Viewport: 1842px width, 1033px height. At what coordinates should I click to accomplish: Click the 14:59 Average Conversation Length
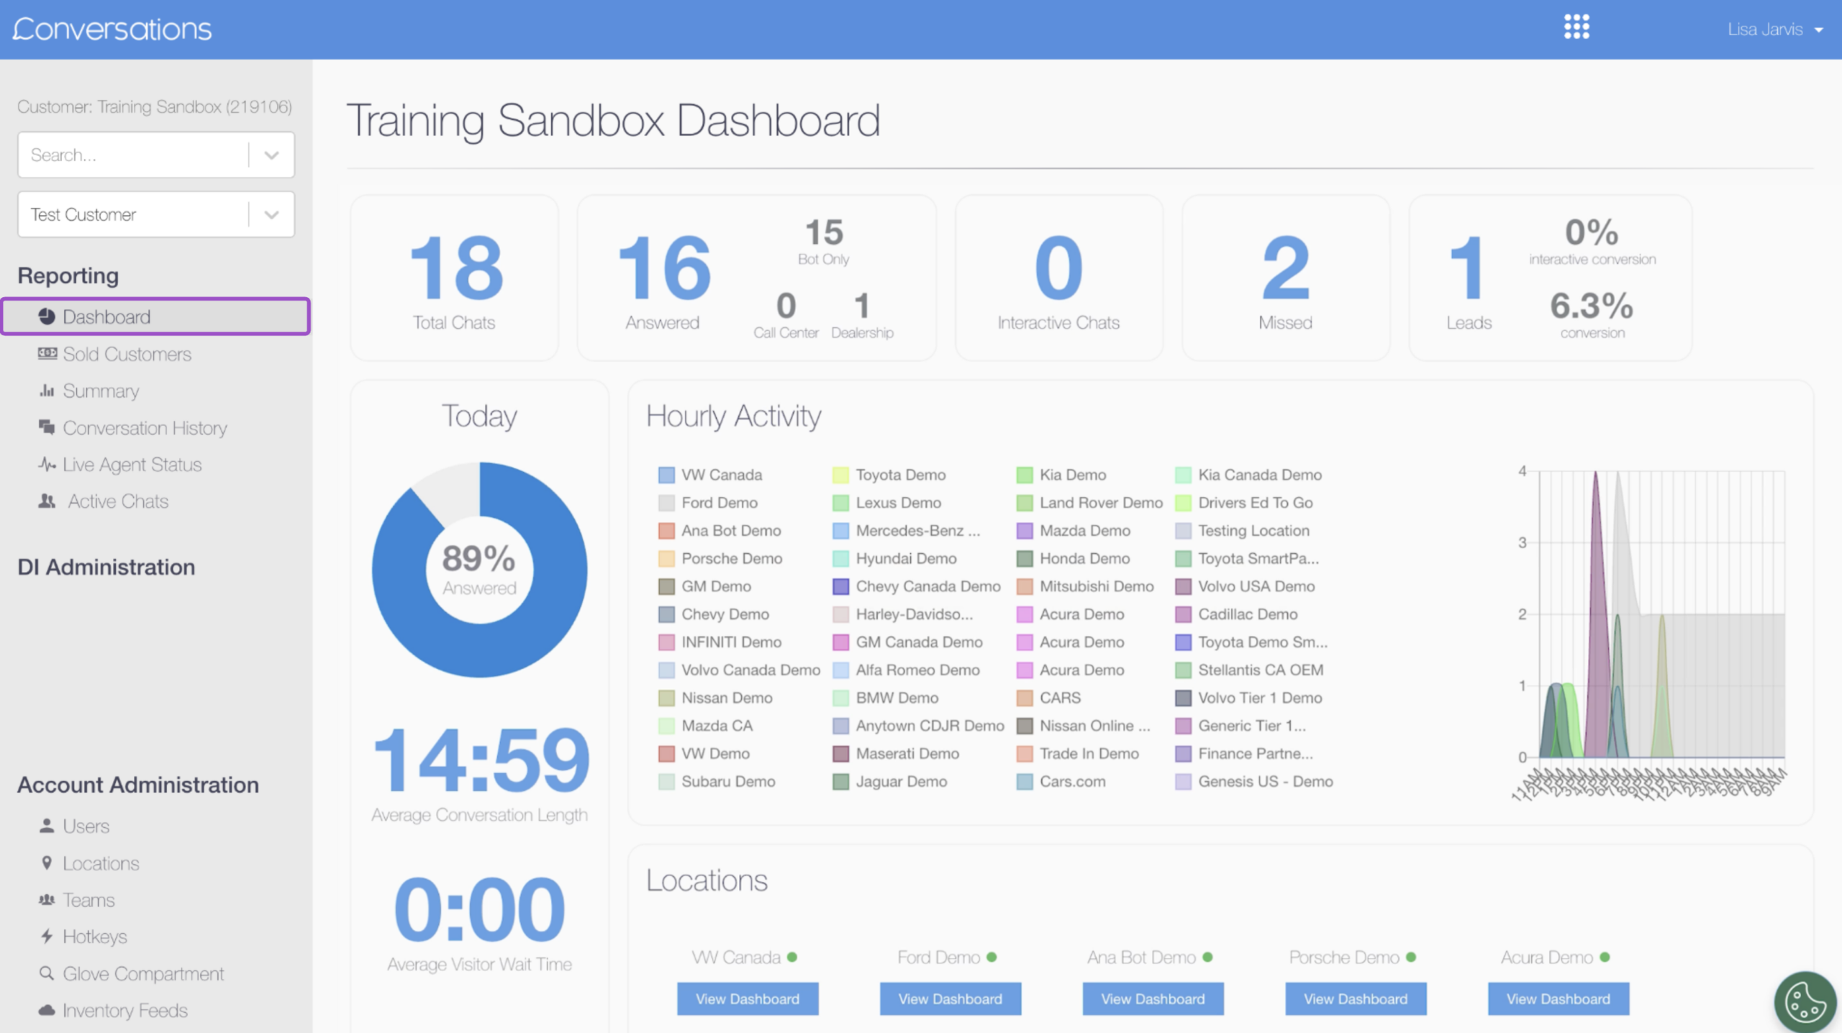pyautogui.click(x=481, y=760)
